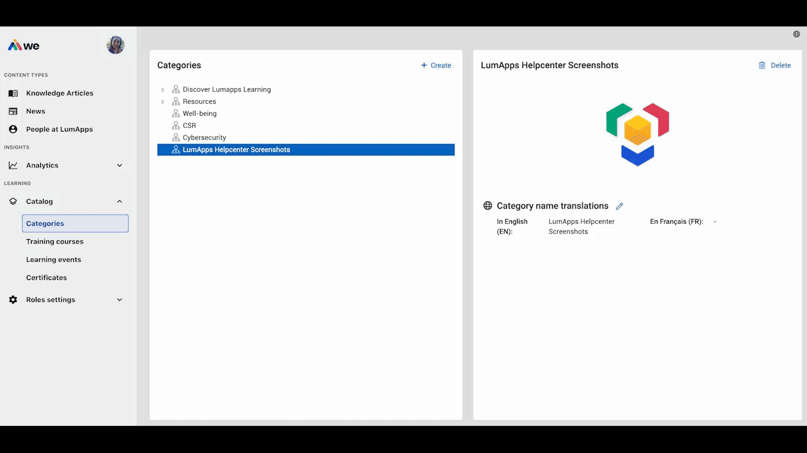Select the Resources category
Viewport: 807px width, 453px height.
pyautogui.click(x=199, y=101)
